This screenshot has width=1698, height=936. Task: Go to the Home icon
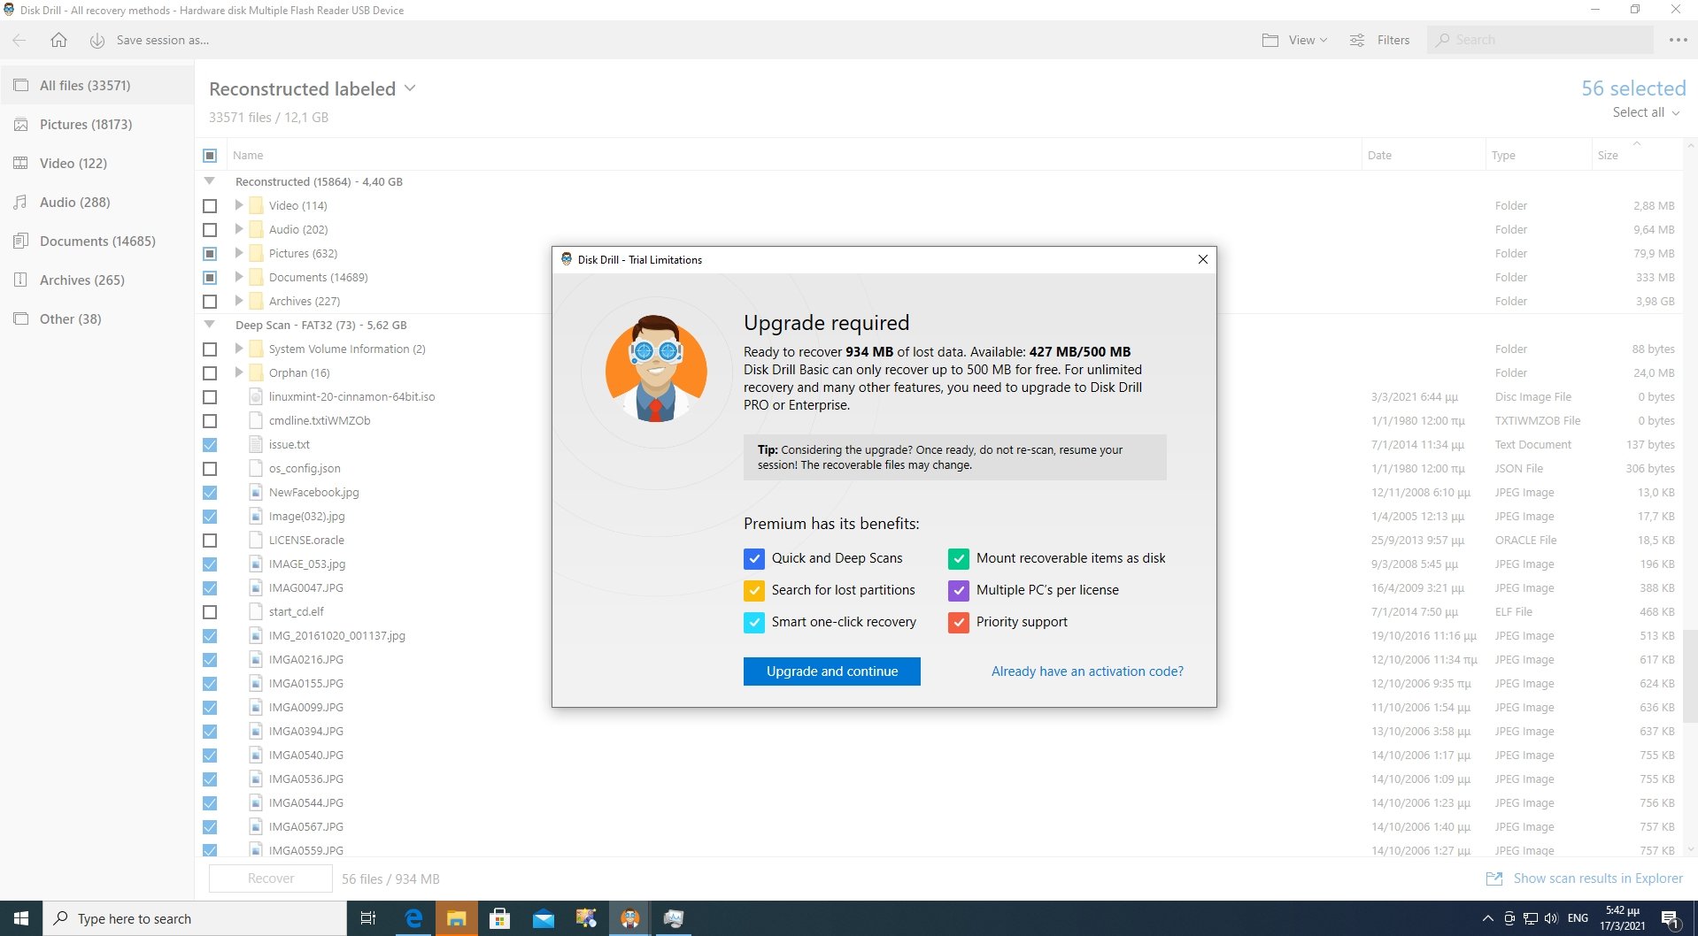(x=58, y=40)
